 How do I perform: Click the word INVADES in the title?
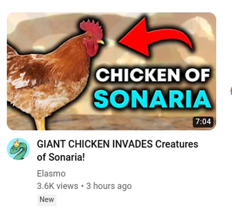pos(132,144)
